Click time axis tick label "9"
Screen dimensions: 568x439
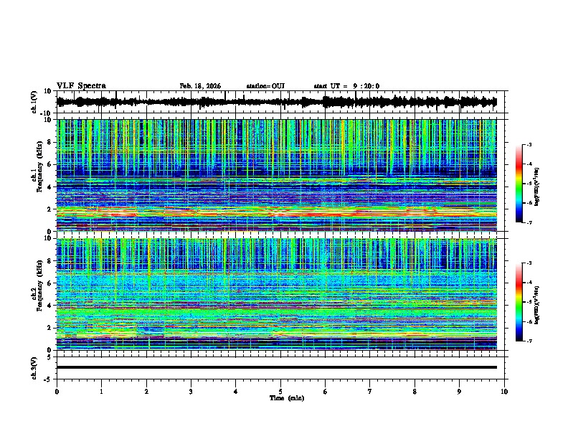459,391
